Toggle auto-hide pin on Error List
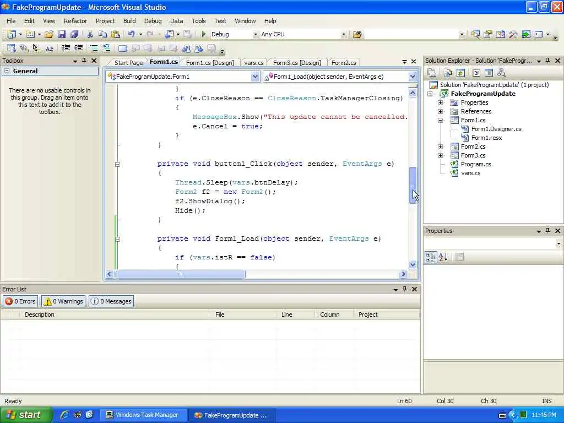This screenshot has height=423, width=564. click(405, 289)
